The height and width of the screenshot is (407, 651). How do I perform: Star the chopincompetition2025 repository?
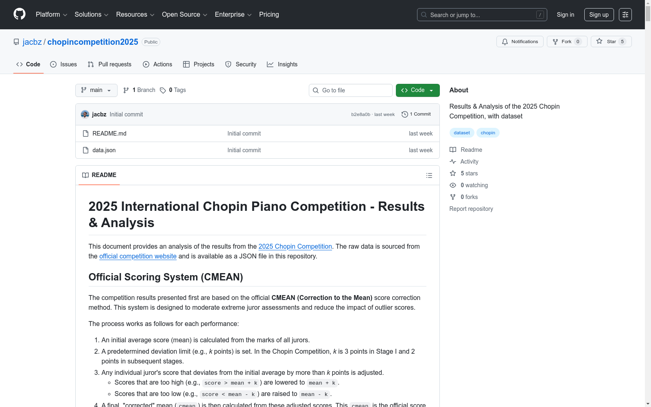click(x=611, y=42)
